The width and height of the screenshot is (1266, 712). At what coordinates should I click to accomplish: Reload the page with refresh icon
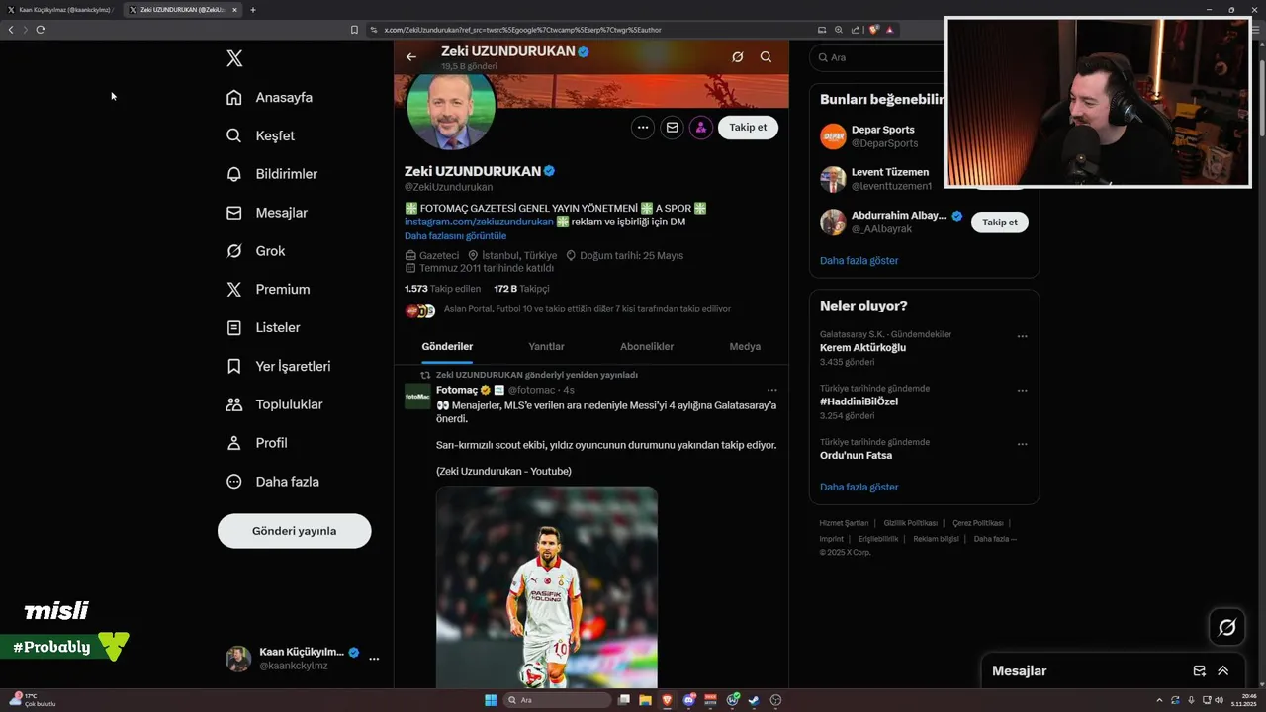click(x=41, y=30)
